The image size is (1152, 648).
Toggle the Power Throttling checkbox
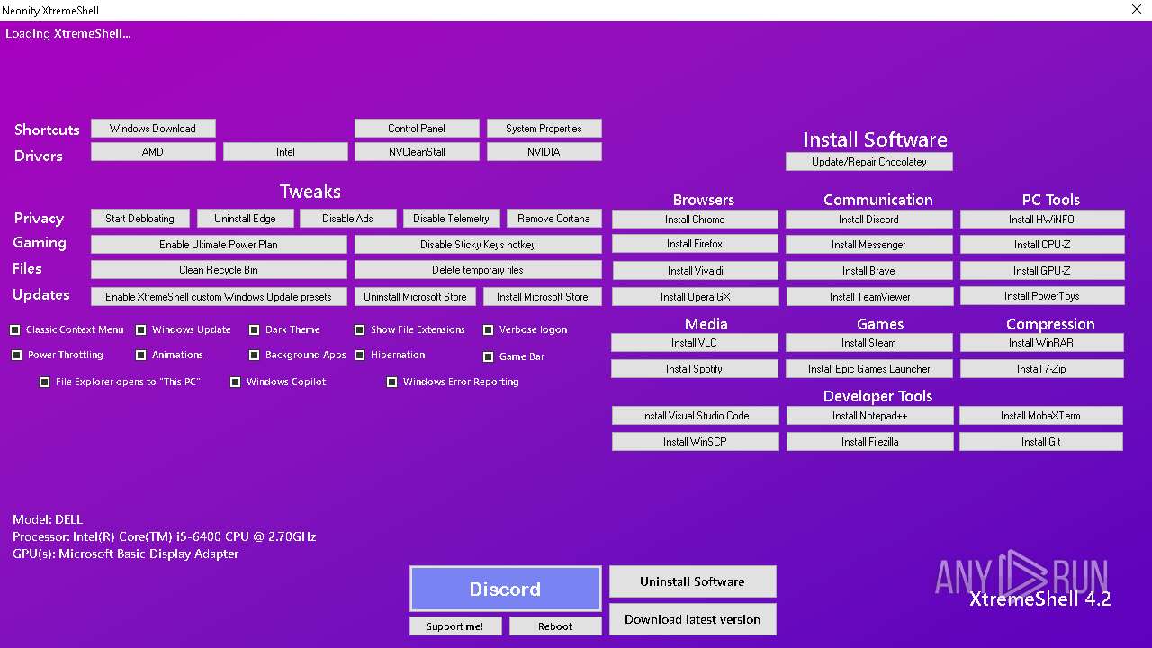[x=17, y=355]
